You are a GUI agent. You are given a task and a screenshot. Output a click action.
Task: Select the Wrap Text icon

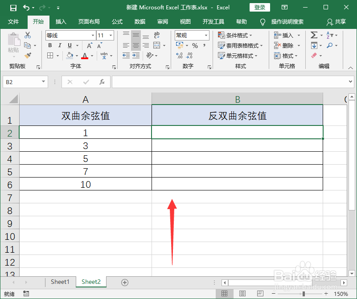(157, 34)
